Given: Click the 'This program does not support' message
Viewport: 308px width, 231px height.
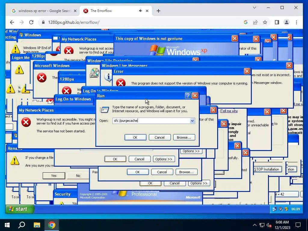Looking at the screenshot, I should [x=189, y=83].
